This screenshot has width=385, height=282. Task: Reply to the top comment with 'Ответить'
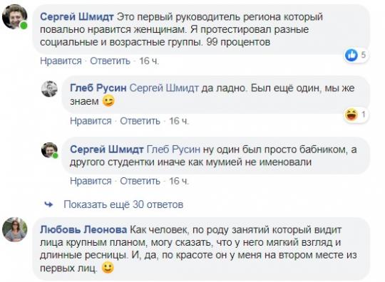[x=110, y=61]
